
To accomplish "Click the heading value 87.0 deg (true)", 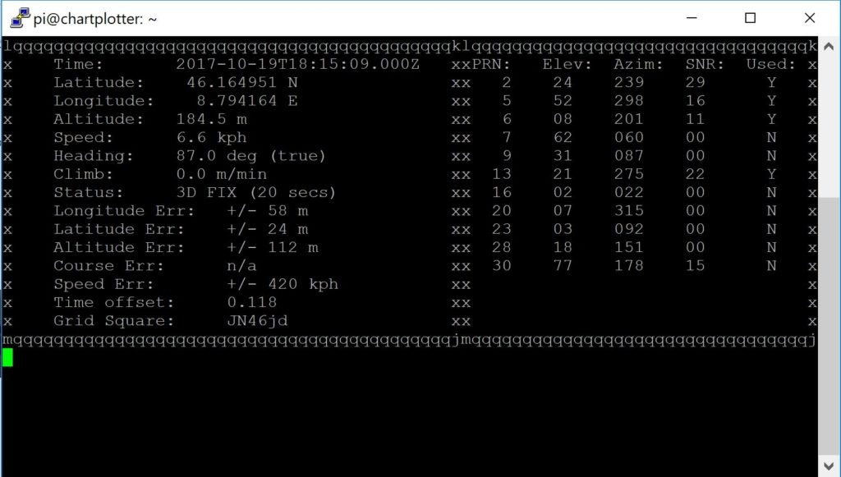I will [251, 156].
